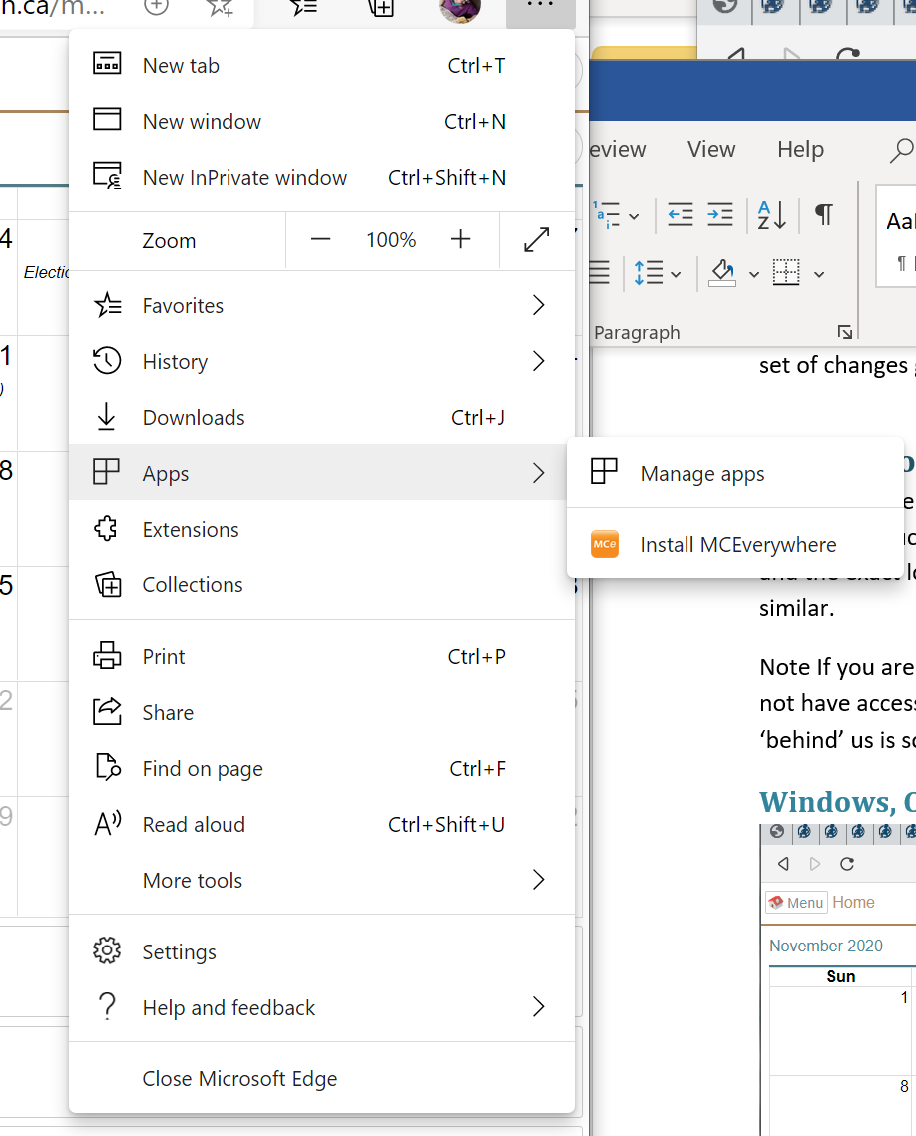Choose Print in the Edge menu
This screenshot has height=1136, width=916.
point(321,656)
